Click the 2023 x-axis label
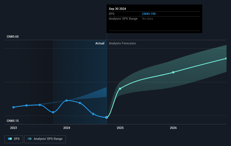Viewport: 231px width, 146px height. click(x=14, y=128)
